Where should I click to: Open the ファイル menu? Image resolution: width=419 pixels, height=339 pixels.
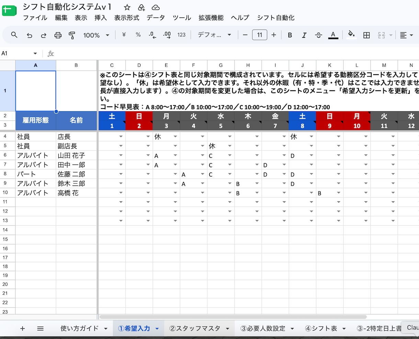click(35, 18)
